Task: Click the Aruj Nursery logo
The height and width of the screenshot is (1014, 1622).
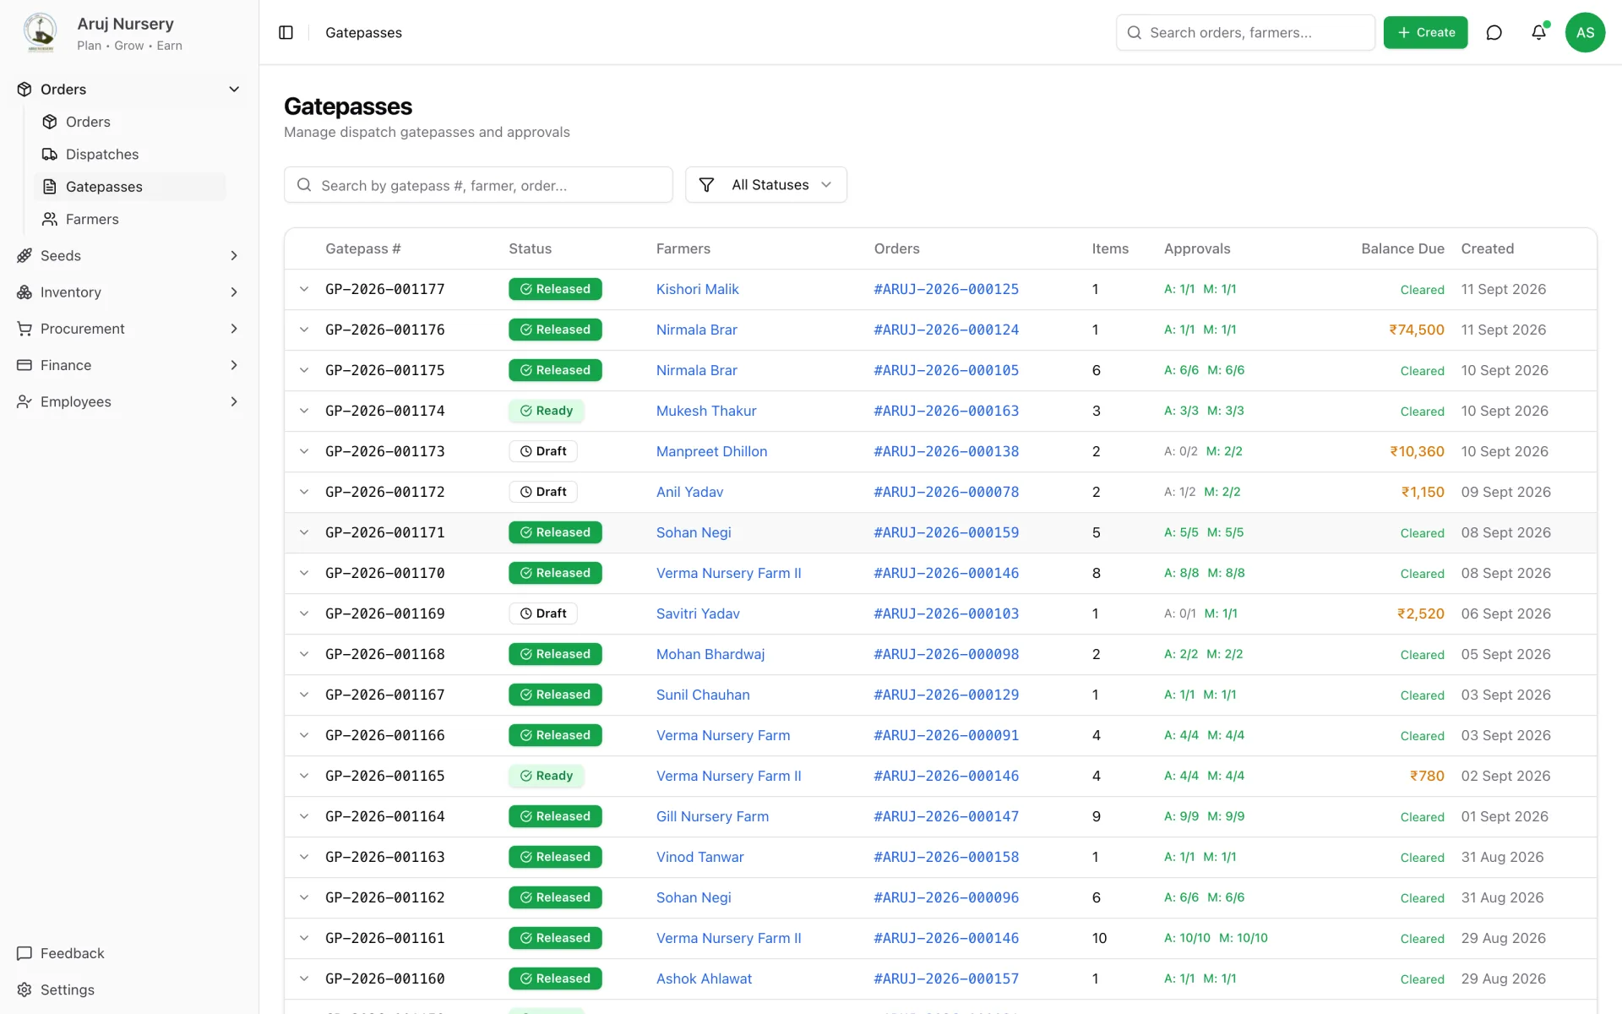Action: tap(40, 32)
